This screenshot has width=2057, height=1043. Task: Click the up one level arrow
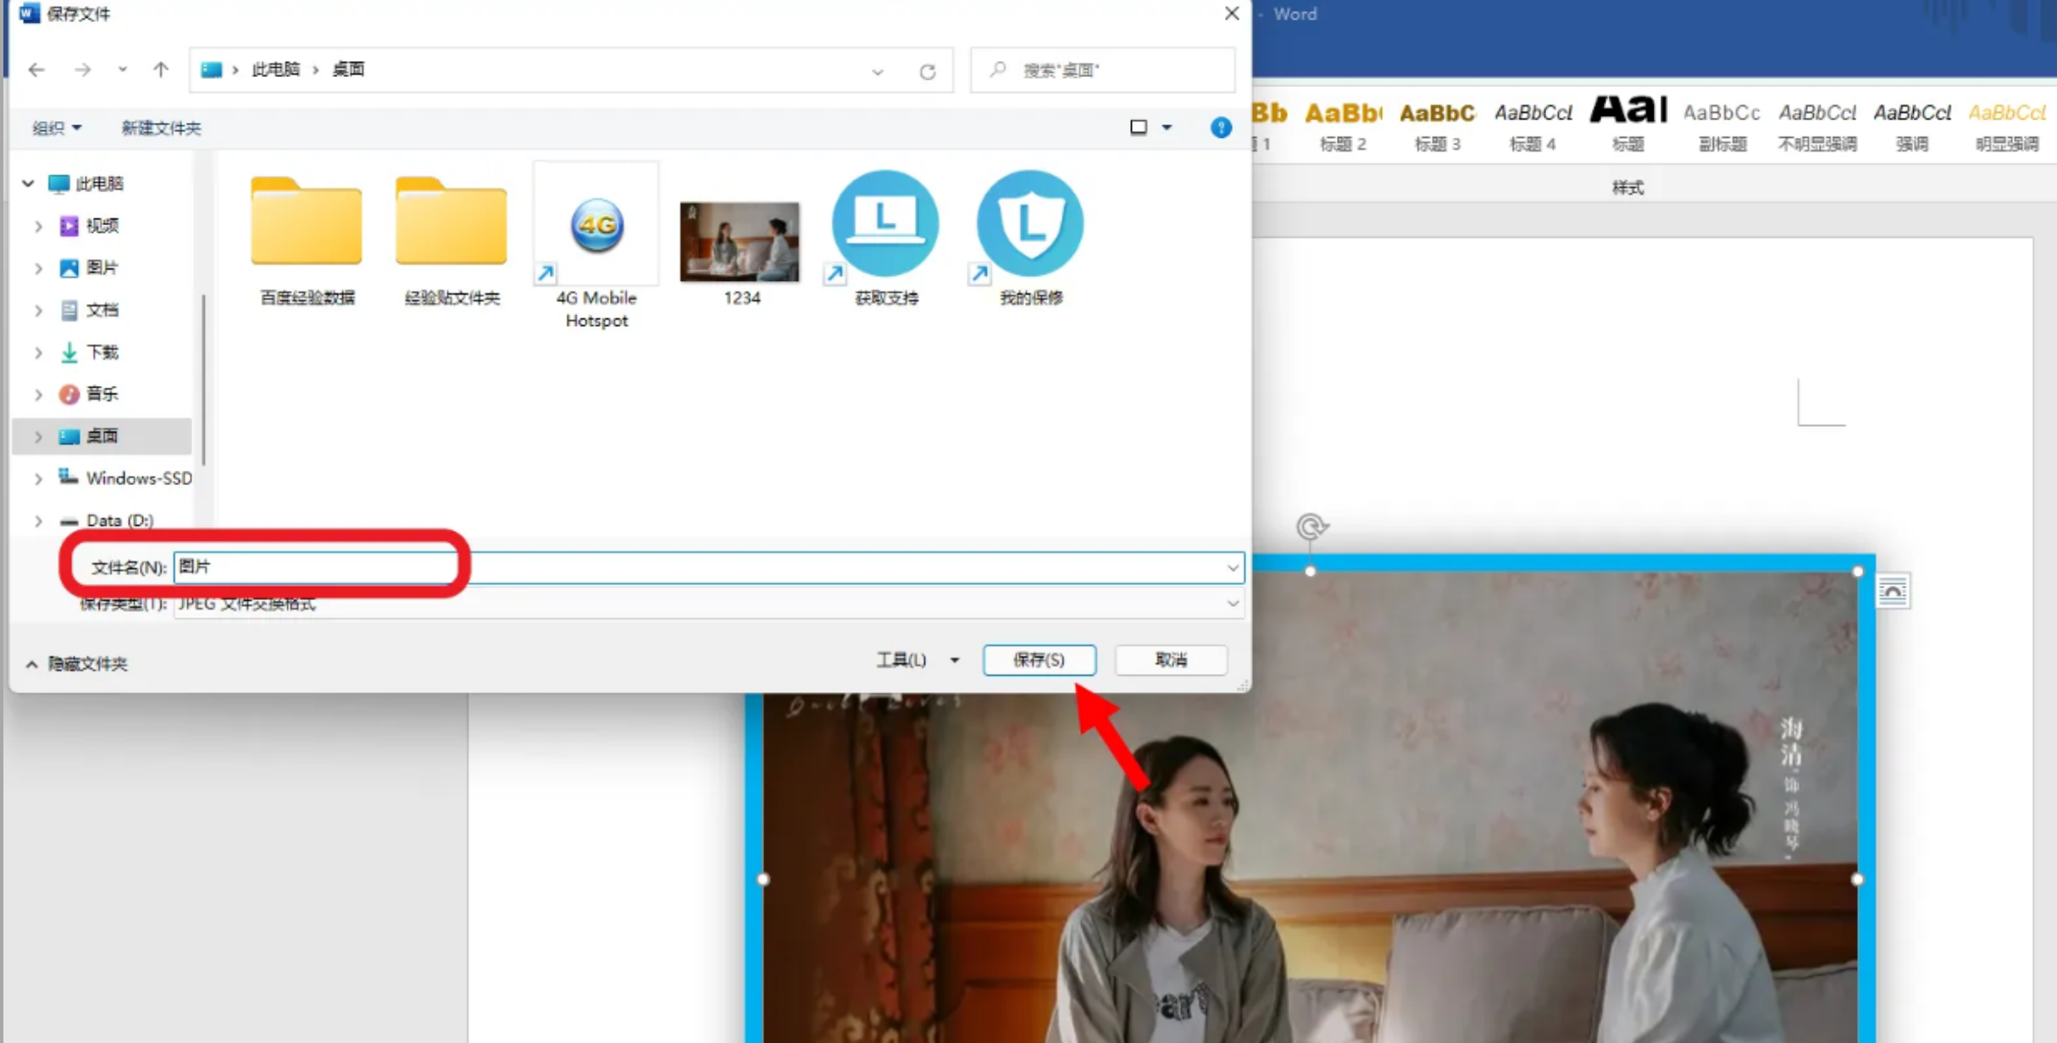point(161,69)
